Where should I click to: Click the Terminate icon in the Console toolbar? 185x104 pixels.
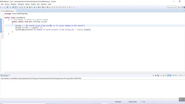(x=153, y=75)
